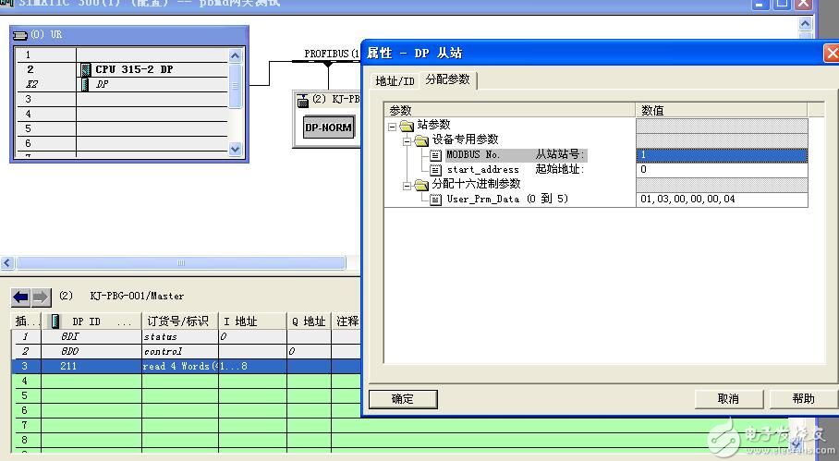The width and height of the screenshot is (839, 461).
Task: Select the MODBUS No. 从站站号 value field
Action: (x=722, y=155)
